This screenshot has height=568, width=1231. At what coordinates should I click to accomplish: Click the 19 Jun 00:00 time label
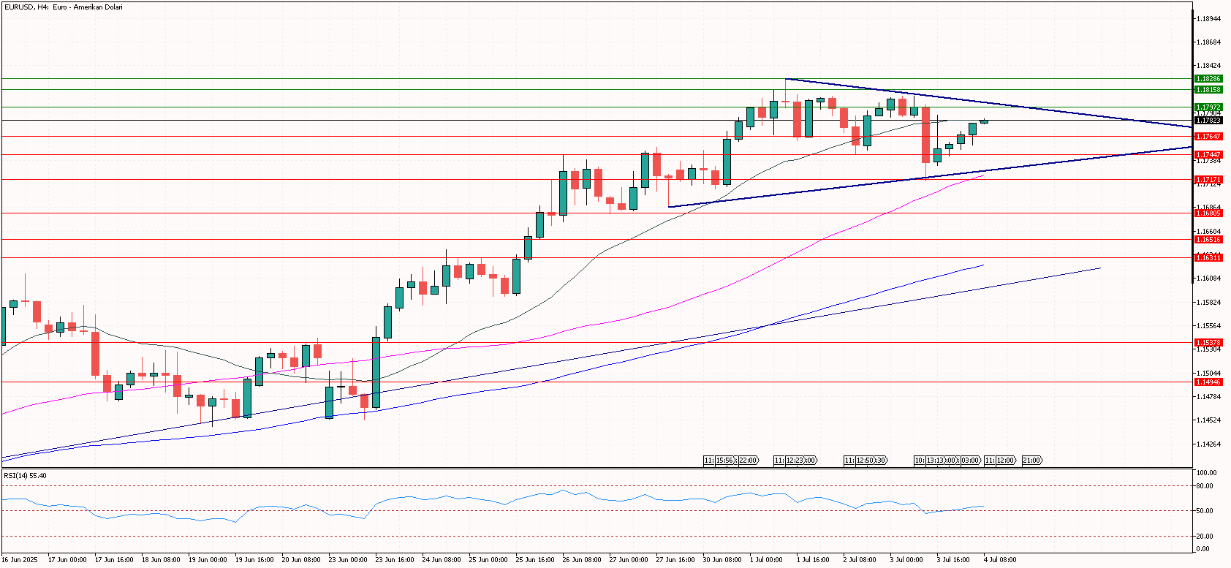(x=208, y=560)
